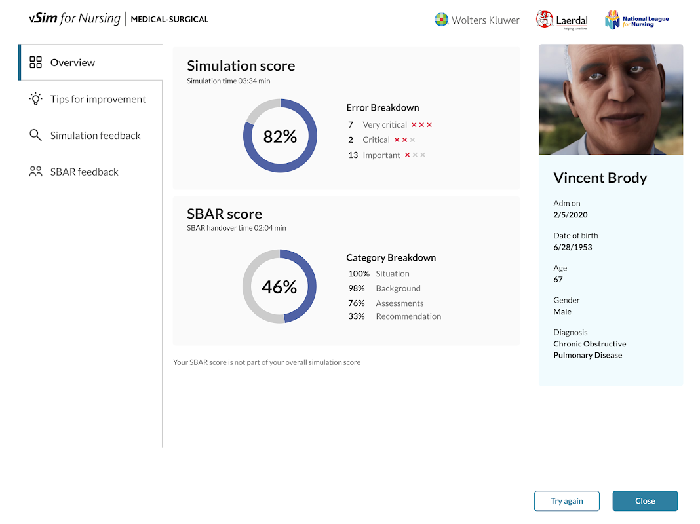Switch to Simulation feedback tab

(95, 136)
